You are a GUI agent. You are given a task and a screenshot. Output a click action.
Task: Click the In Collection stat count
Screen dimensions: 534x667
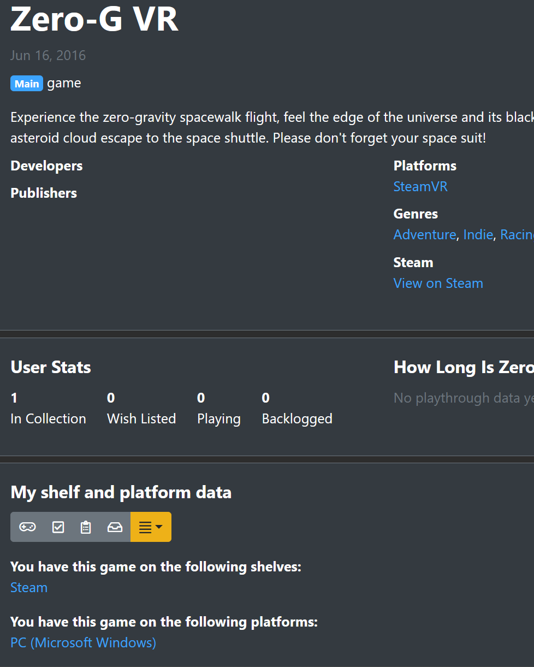point(14,398)
